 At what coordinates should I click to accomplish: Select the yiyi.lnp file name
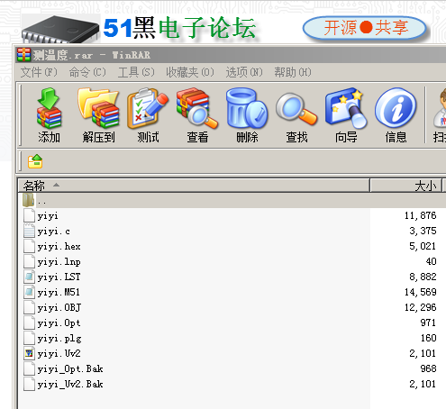tap(59, 262)
